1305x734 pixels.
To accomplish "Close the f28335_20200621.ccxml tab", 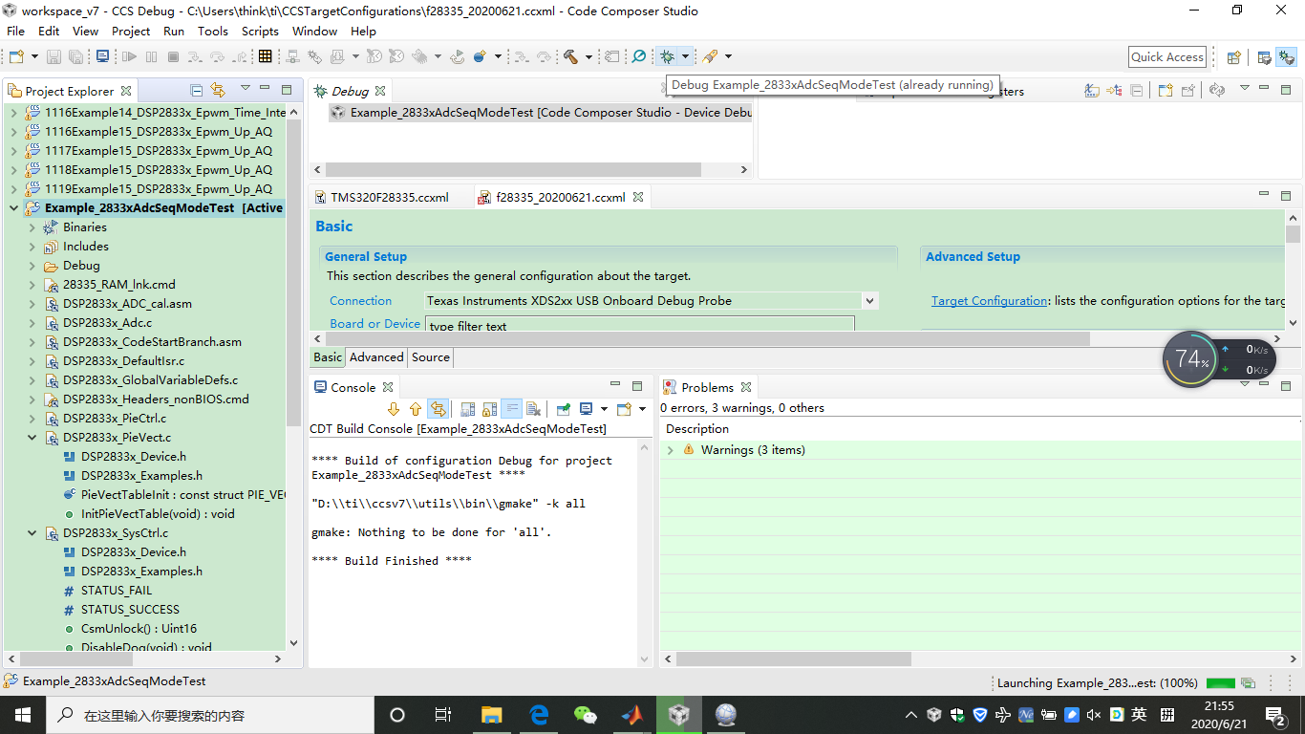I will (638, 197).
